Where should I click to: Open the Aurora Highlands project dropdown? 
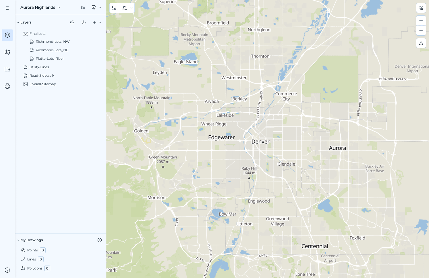40,7
